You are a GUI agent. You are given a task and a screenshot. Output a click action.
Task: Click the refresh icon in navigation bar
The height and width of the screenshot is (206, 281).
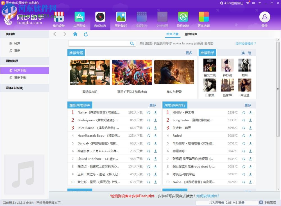[x=86, y=34]
